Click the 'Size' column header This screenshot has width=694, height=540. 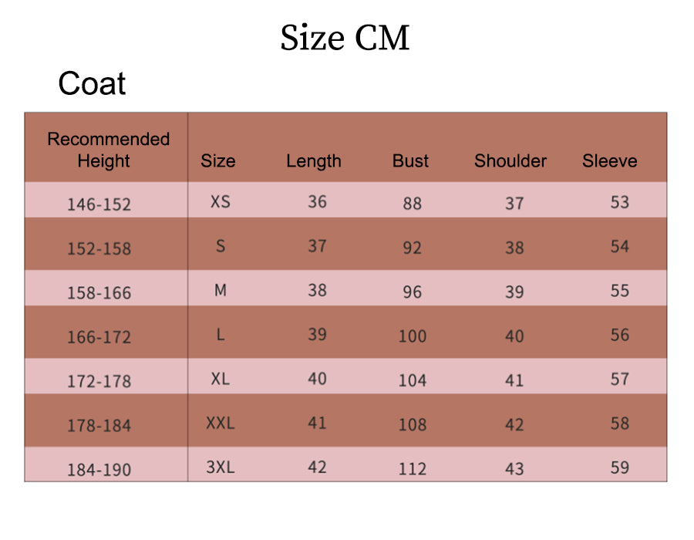(x=218, y=161)
